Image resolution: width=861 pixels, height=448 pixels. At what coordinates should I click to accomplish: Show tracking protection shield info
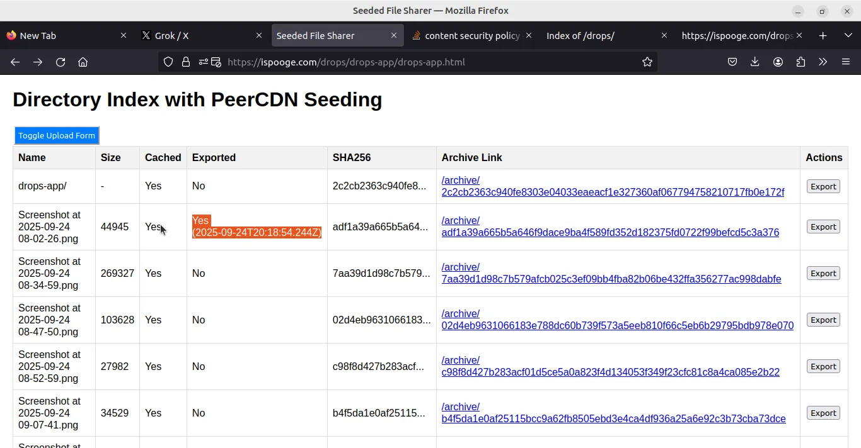(168, 62)
